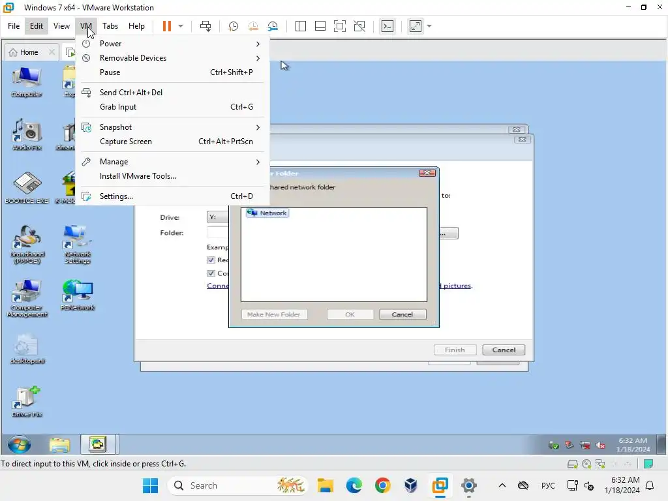This screenshot has height=501, width=668.
Task: Show hidden tray icons chevron
Action: [x=502, y=485]
